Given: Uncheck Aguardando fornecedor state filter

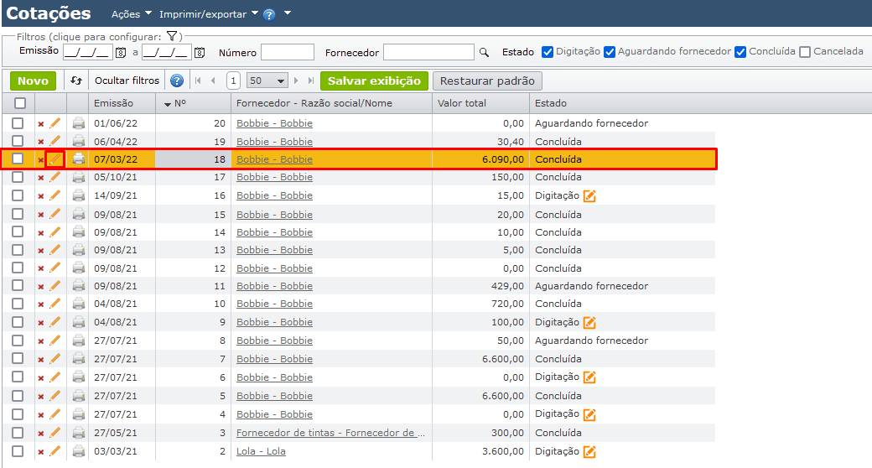Looking at the screenshot, I should (x=610, y=52).
